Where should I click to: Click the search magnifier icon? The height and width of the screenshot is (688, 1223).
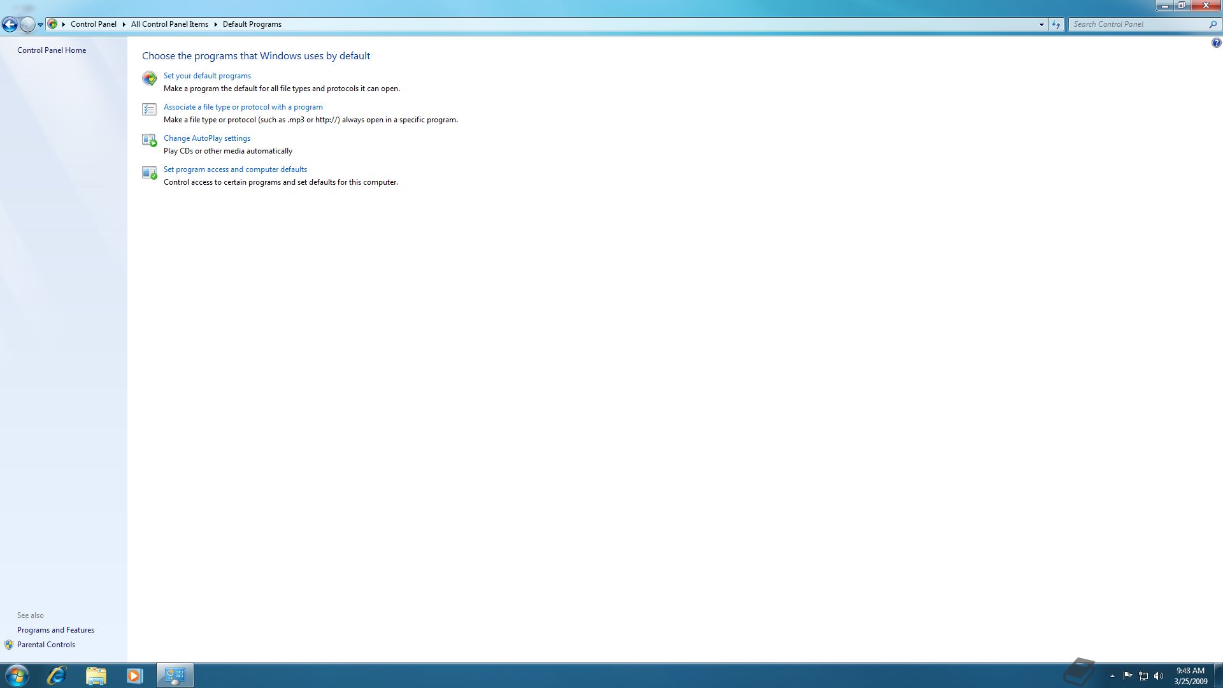(x=1213, y=24)
